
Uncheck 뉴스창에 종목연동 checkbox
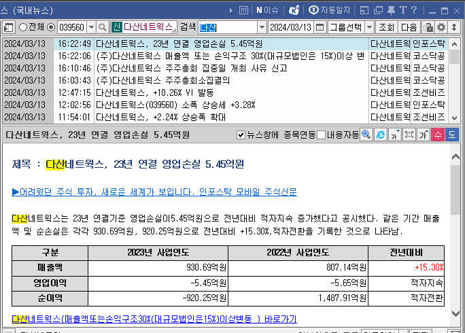pyautogui.click(x=241, y=135)
